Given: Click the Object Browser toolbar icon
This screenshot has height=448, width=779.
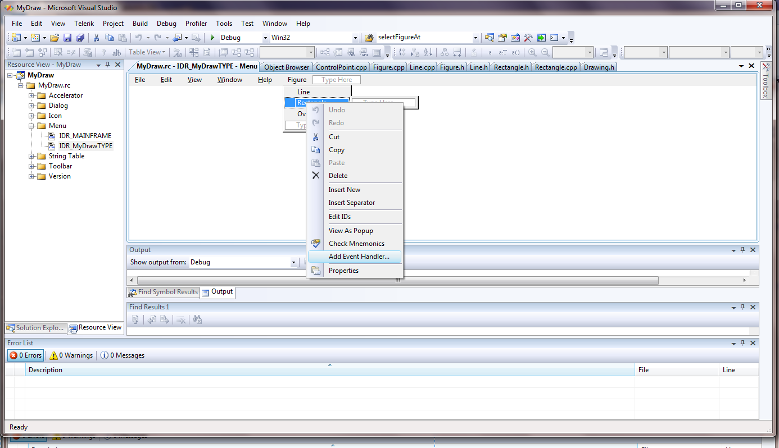Looking at the screenshot, I should pyautogui.click(x=515, y=38).
